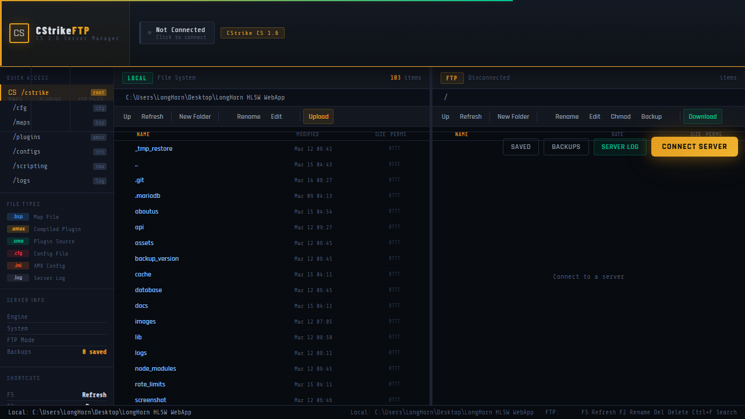The height and width of the screenshot is (419, 745).
Task: Click the CS logo icon in the header
Action: (19, 33)
